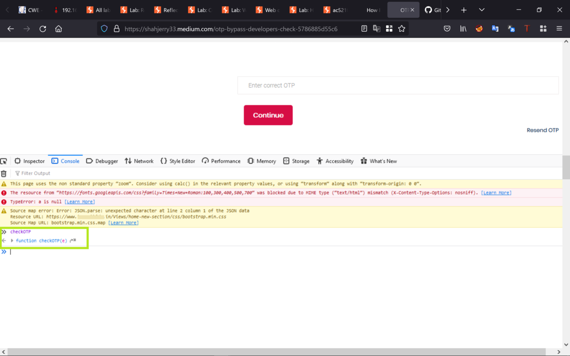The height and width of the screenshot is (356, 570).
Task: Open Learn More for MIME mismatch error
Action: click(496, 193)
